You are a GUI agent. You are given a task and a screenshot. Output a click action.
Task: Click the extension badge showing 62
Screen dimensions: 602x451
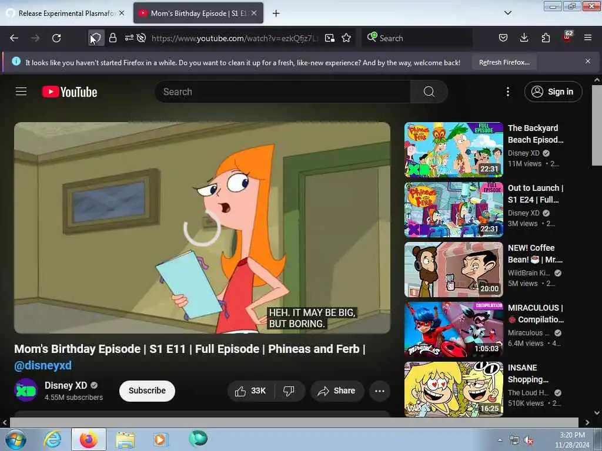point(567,37)
